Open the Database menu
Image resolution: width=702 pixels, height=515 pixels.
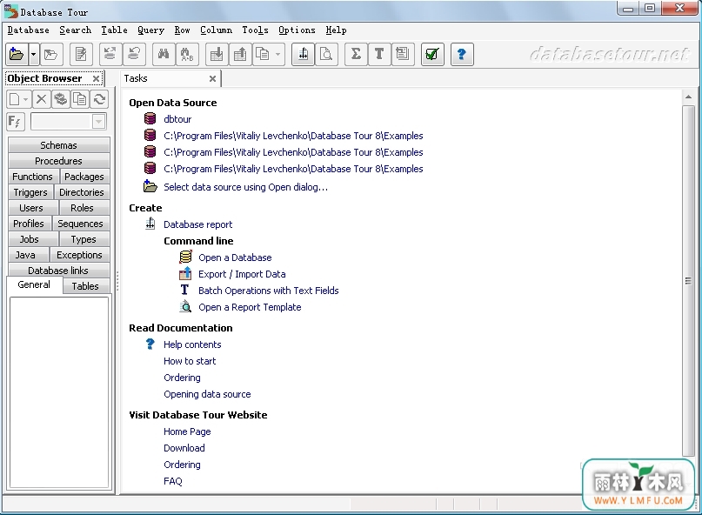point(29,30)
